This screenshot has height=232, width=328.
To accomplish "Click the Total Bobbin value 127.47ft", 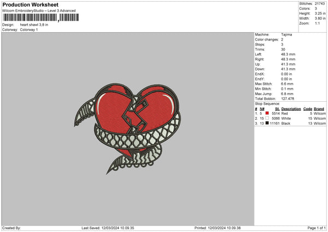I will pyautogui.click(x=288, y=98).
